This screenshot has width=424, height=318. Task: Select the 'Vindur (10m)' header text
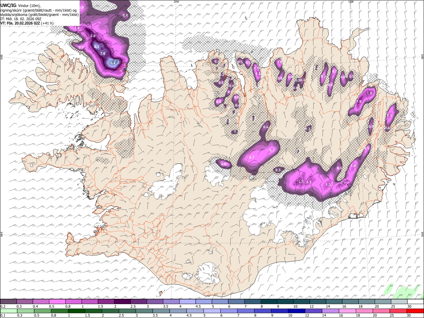[x=29, y=6]
